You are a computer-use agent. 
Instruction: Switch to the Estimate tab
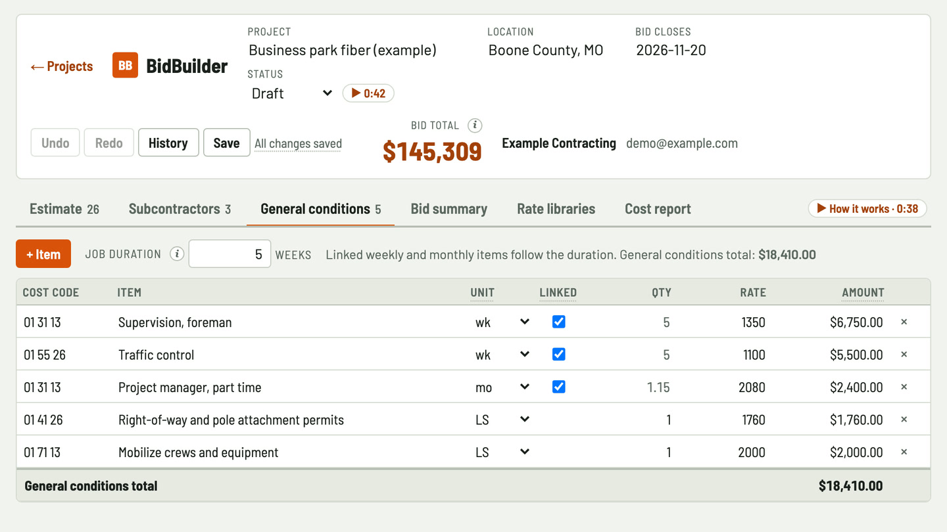click(64, 209)
